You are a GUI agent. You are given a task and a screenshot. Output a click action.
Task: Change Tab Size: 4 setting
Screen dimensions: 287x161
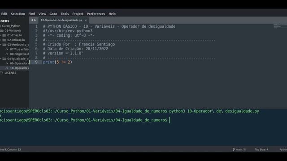click(261, 149)
